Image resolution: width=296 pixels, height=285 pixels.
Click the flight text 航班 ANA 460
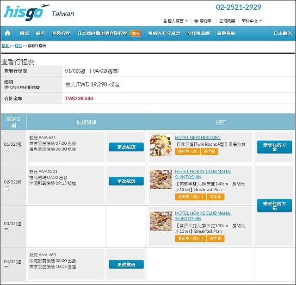click(43, 255)
